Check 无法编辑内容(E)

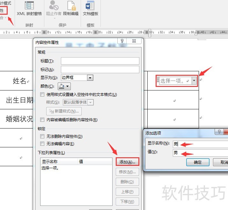coord(42,144)
